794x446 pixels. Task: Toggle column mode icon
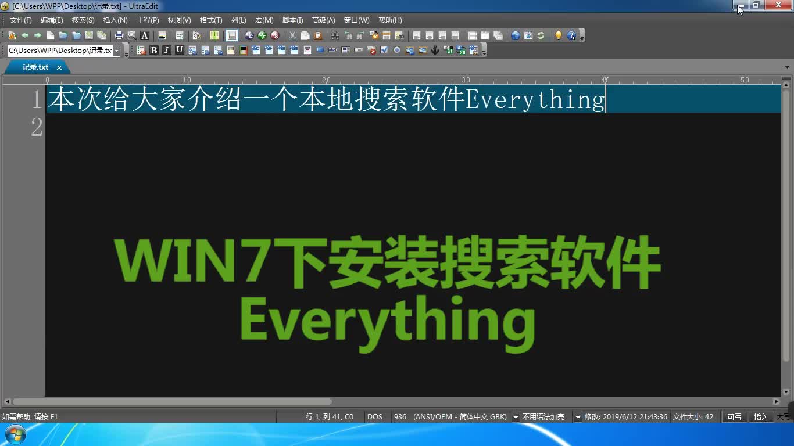tap(214, 35)
